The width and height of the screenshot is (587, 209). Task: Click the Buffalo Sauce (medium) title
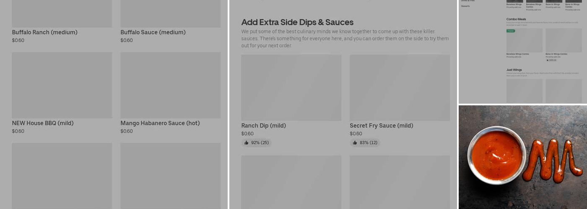[153, 32]
